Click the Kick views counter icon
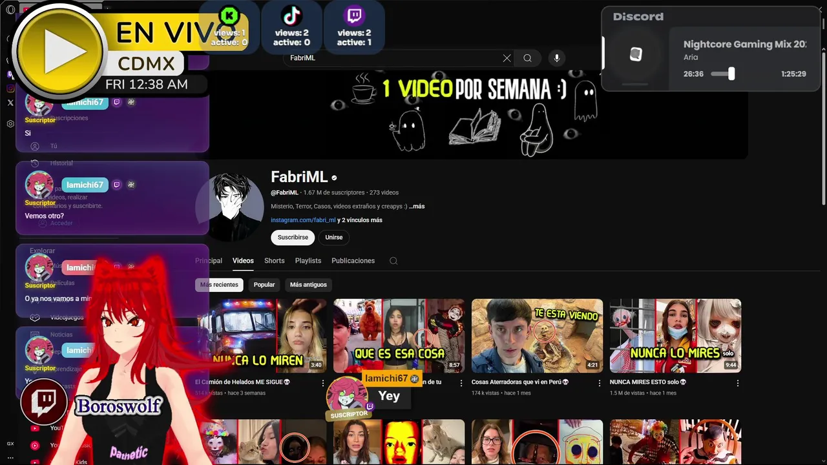Viewport: 827px width, 465px height. click(229, 15)
